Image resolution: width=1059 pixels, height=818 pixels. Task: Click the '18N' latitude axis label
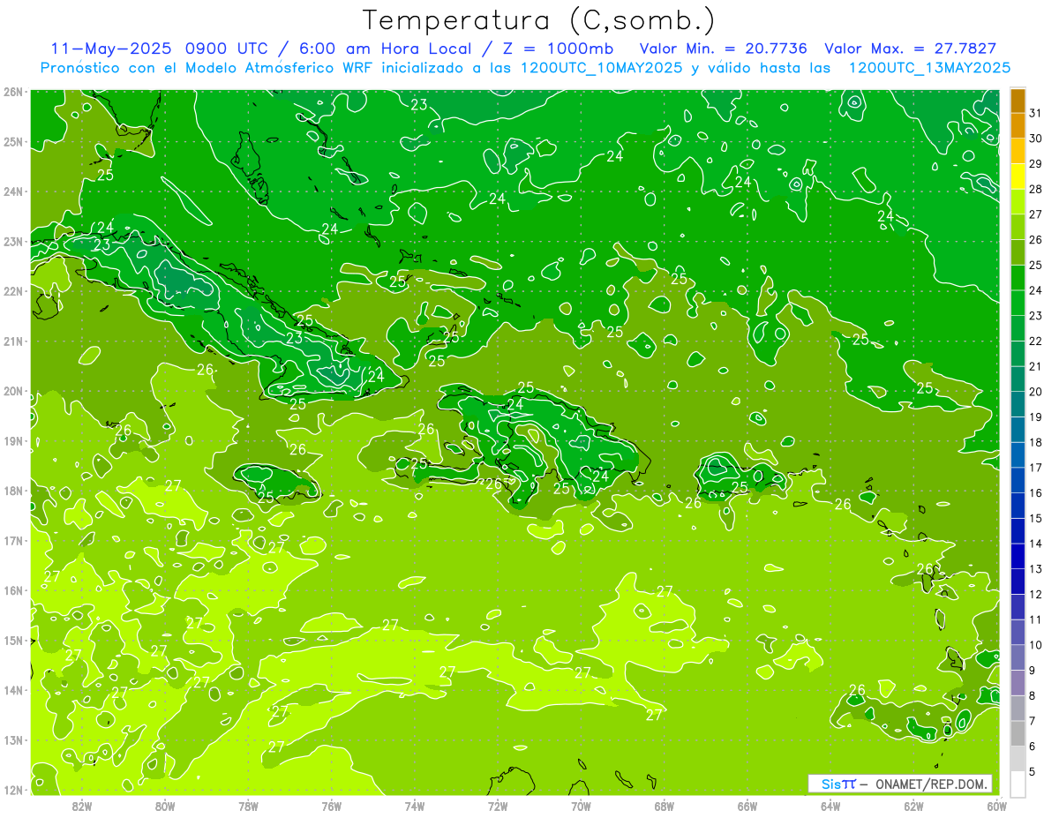pos(12,491)
